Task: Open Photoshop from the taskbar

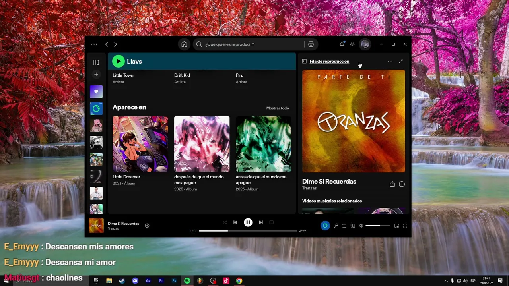Action: click(174, 280)
